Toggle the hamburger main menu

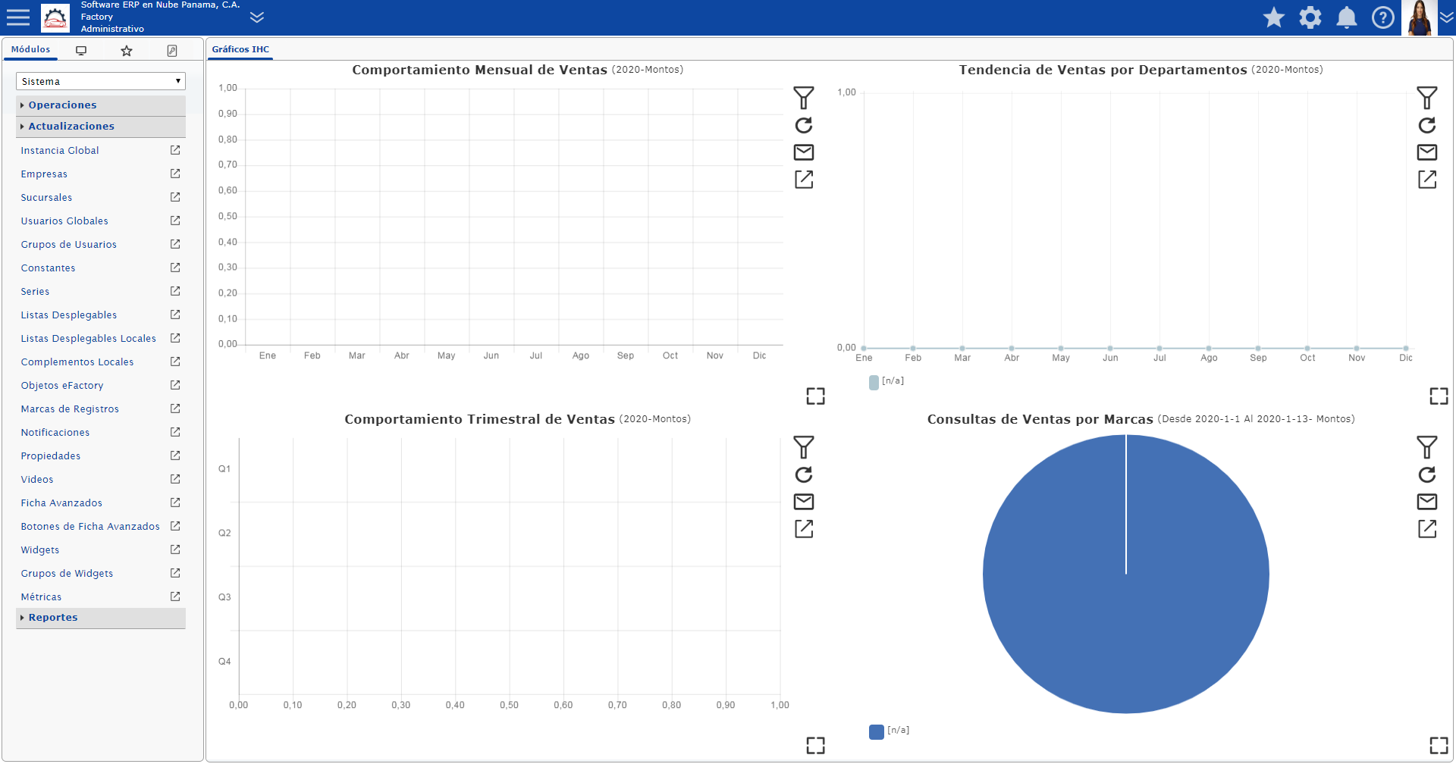tap(18, 17)
